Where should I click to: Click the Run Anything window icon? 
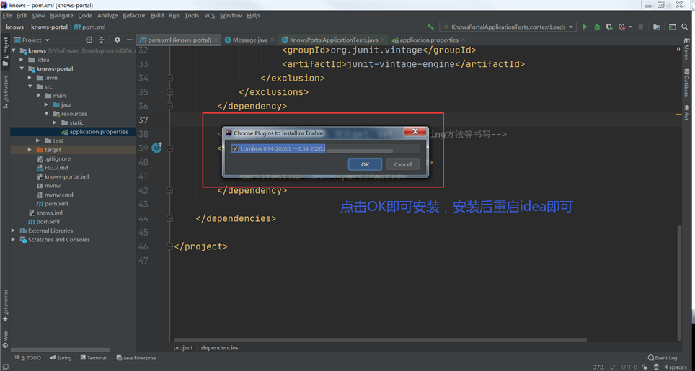click(673, 27)
